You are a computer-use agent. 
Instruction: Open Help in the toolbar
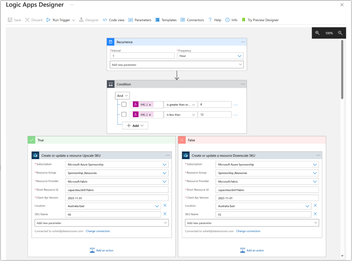(215, 20)
